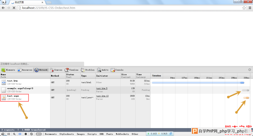Open the Console panel
Screen dimensions: 253x136
click(117, 70)
